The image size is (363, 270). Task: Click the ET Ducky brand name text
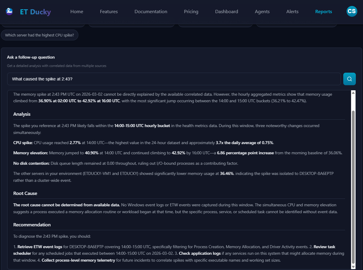point(35,11)
